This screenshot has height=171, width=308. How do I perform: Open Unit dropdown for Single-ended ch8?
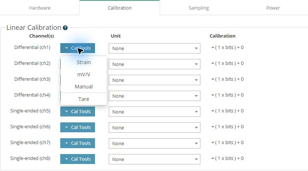coord(155,159)
